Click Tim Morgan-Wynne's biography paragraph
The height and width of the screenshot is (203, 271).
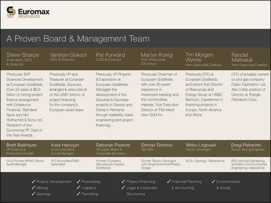pyautogui.click(x=204, y=95)
